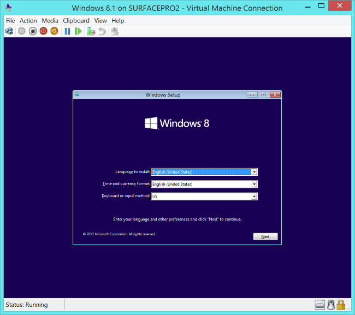Click the mouse status icon
355x315 pixels.
(x=330, y=305)
